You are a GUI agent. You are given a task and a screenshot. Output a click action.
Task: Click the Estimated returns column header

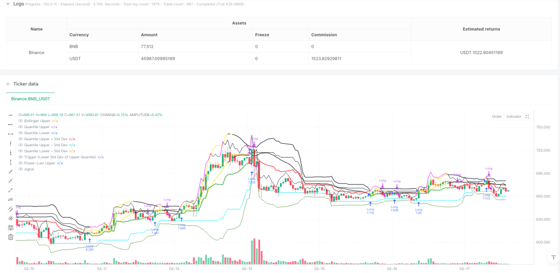pos(481,29)
